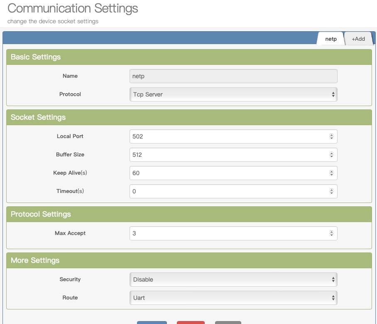Image resolution: width=377 pixels, height=324 pixels.
Task: Open the +Add tab
Action: click(x=358, y=39)
